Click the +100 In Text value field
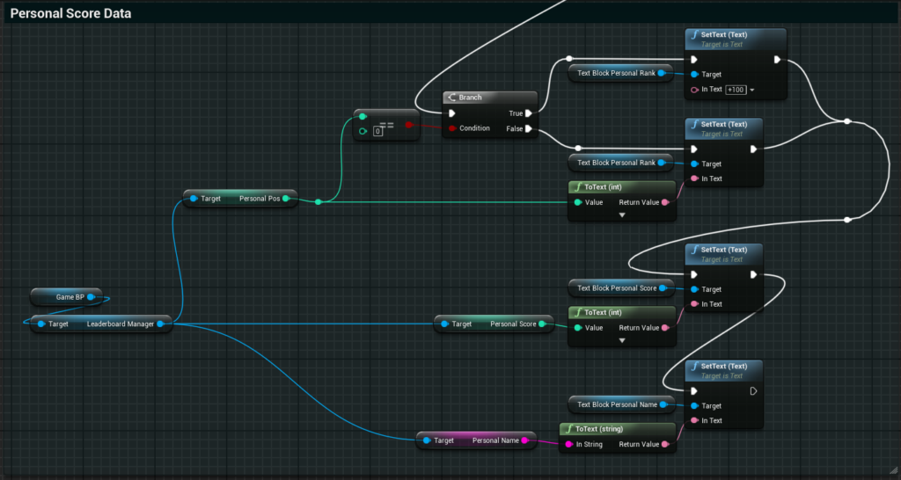This screenshot has width=901, height=480. 736,90
